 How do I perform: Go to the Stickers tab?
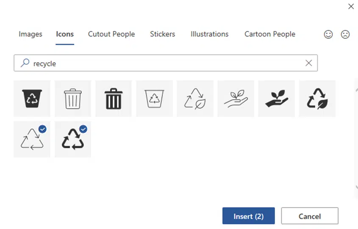coord(163,34)
